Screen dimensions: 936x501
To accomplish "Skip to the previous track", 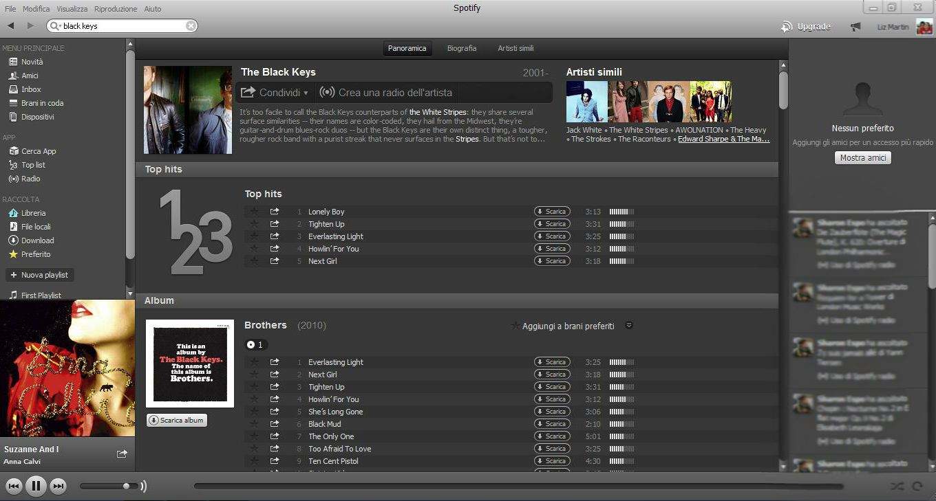I will pyautogui.click(x=14, y=487).
